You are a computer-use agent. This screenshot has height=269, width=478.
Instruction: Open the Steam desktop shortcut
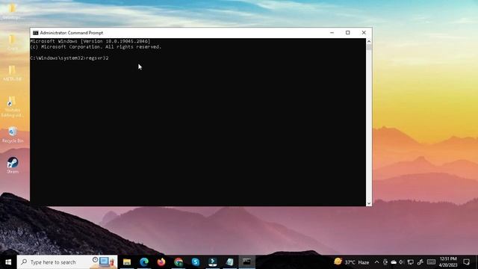(13, 165)
